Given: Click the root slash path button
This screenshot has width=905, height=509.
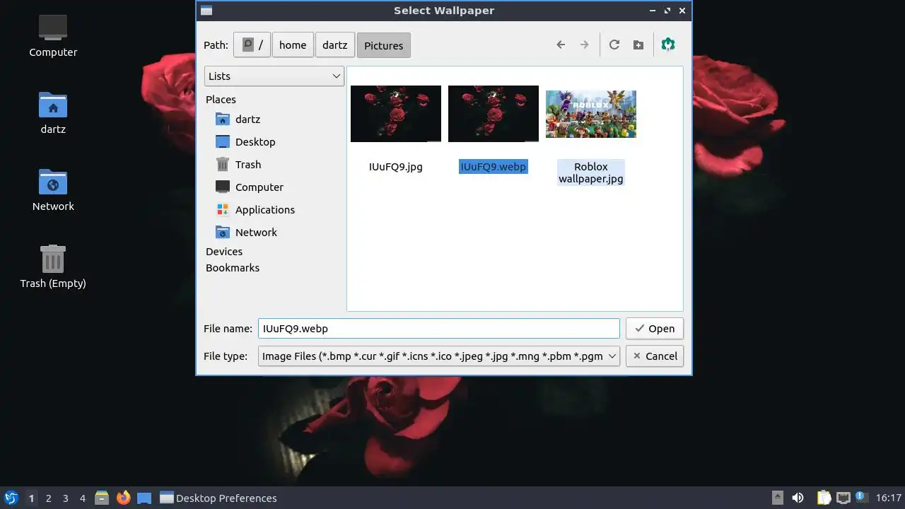Looking at the screenshot, I should [252, 45].
